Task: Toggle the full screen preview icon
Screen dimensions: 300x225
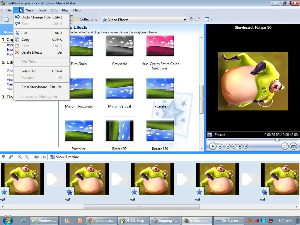Action: (x=210, y=135)
